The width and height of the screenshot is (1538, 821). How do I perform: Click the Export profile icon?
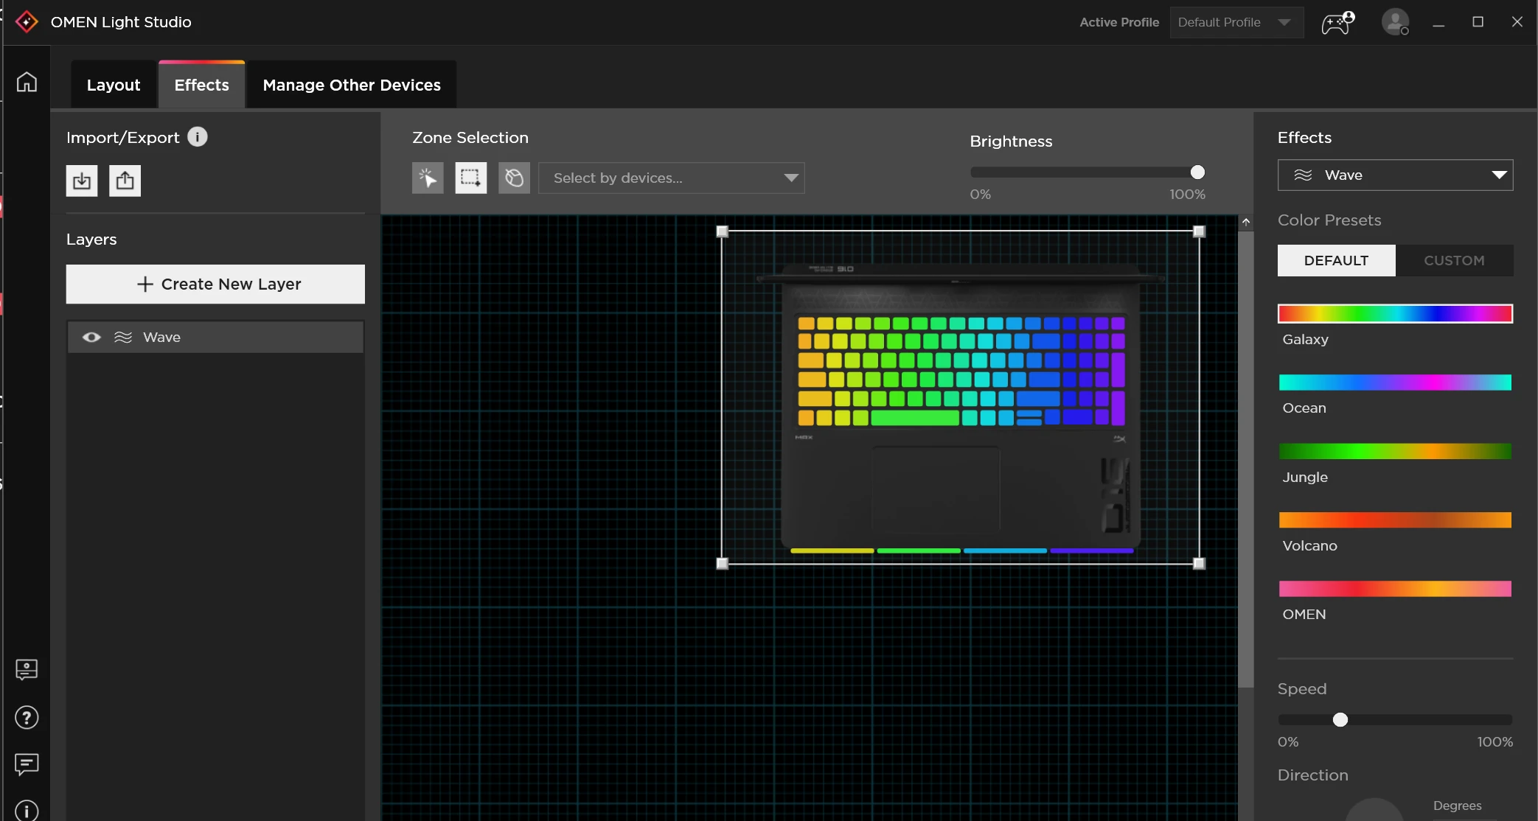pos(125,181)
